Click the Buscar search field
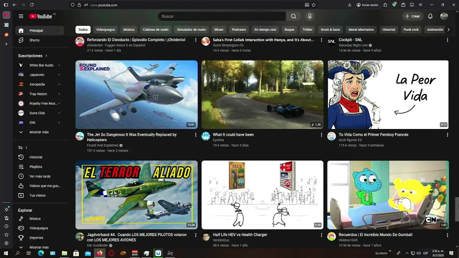This screenshot has height=258, width=459. [222, 16]
